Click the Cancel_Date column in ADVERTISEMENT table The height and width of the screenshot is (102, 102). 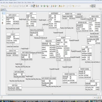(x=55, y=28)
